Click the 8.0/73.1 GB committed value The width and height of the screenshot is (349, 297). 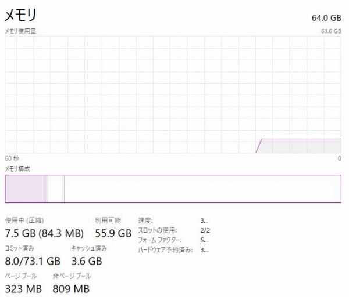click(x=33, y=260)
